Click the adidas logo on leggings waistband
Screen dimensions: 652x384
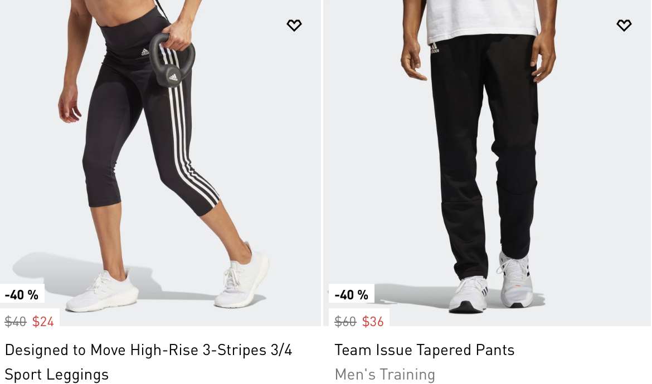coord(145,52)
